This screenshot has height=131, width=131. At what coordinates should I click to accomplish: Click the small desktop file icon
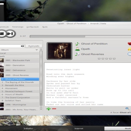tap(89, 6)
